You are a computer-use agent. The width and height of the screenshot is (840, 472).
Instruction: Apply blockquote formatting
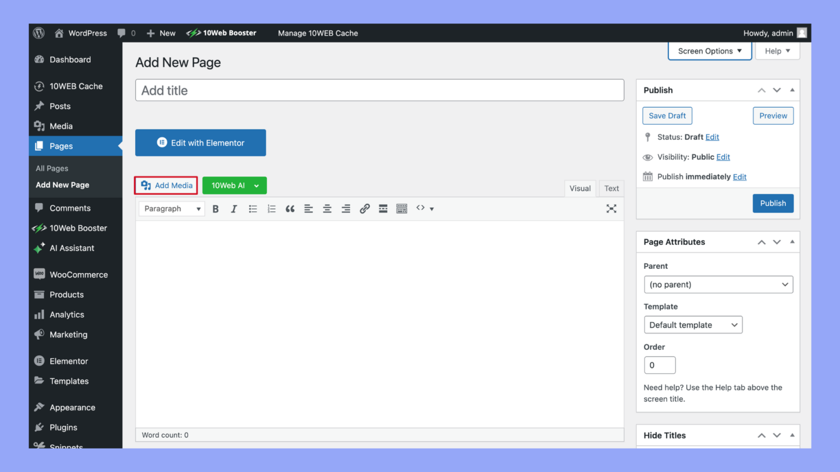point(290,208)
